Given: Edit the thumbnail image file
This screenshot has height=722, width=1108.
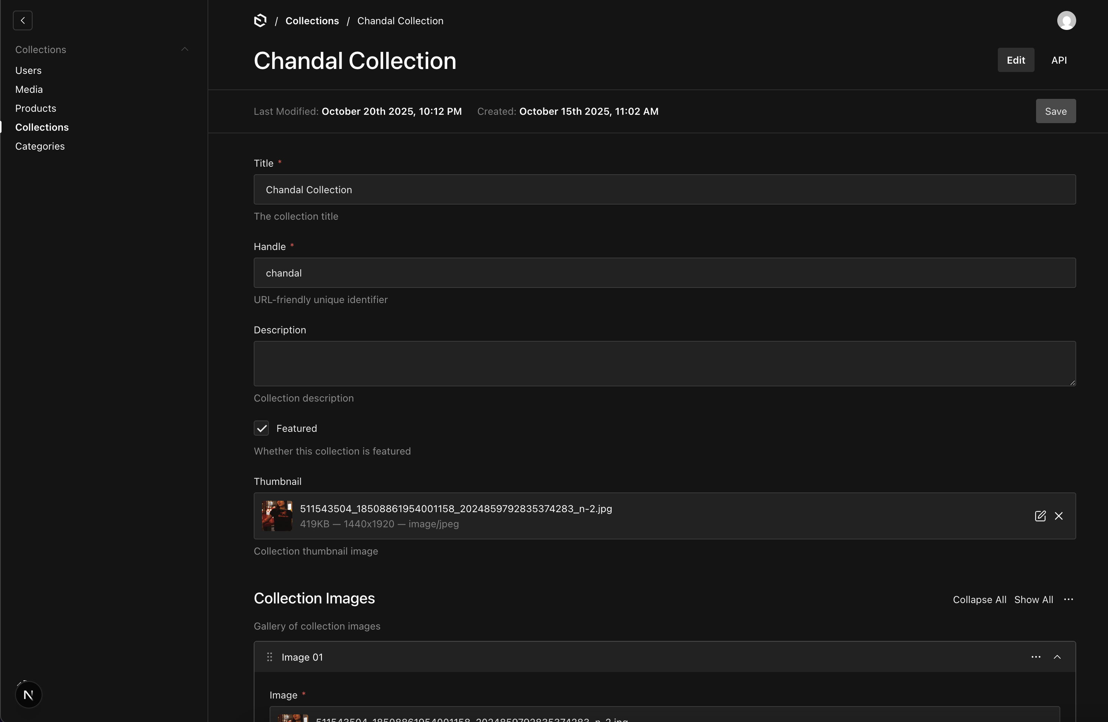Looking at the screenshot, I should (x=1040, y=516).
